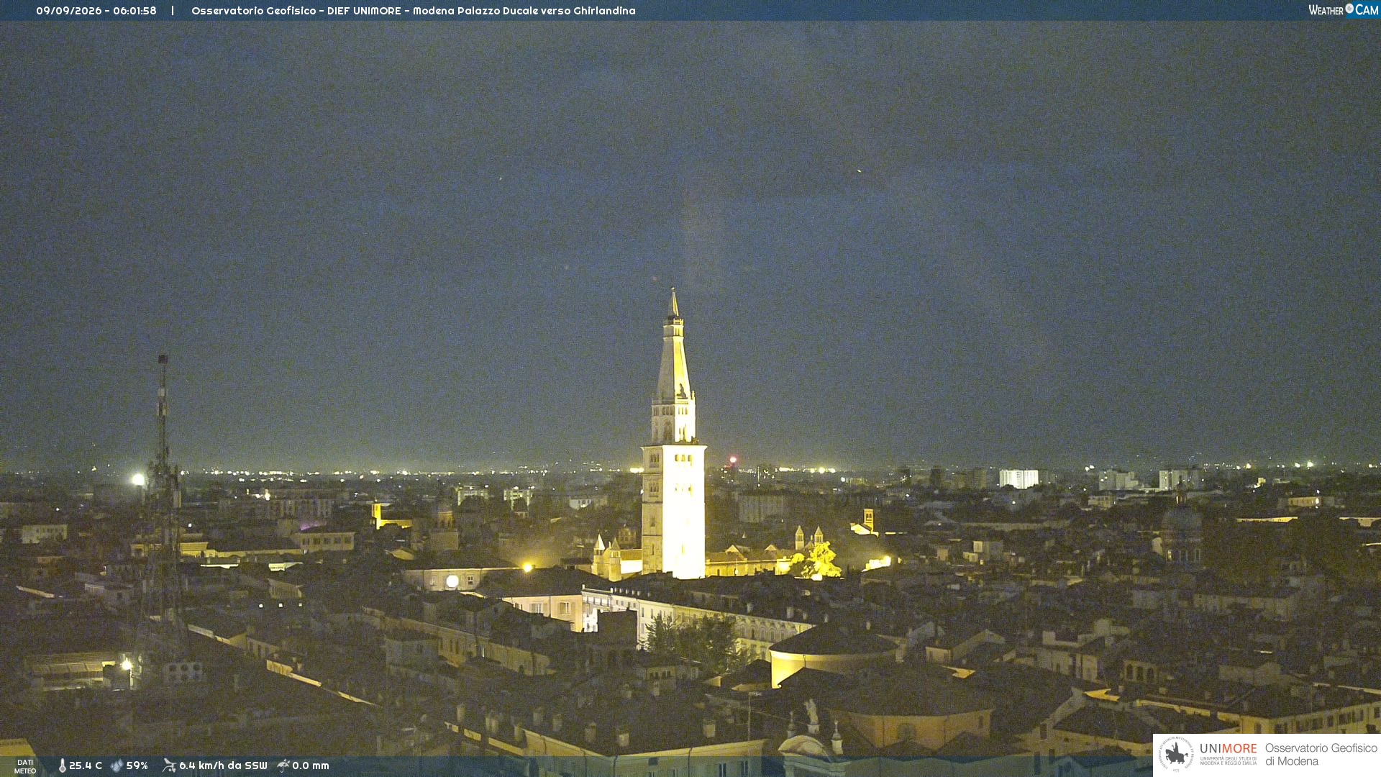The image size is (1381, 777).
Task: Click the wind speed icon
Action: (169, 765)
